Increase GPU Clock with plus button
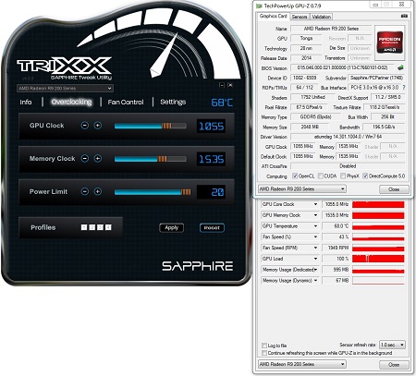 point(98,126)
